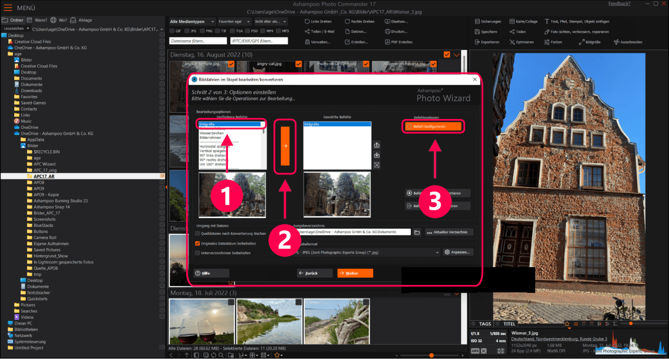Image resolution: width=669 pixels, height=359 pixels.
Task: Click the Links Drehen rotate-left icon
Action: click(307, 21)
